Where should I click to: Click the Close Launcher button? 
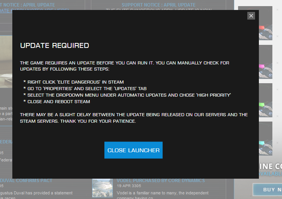coord(133,150)
